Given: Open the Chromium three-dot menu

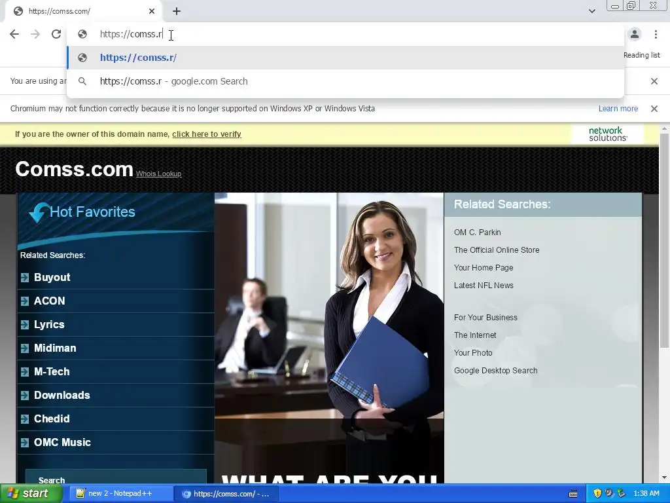Looking at the screenshot, I should 656,34.
